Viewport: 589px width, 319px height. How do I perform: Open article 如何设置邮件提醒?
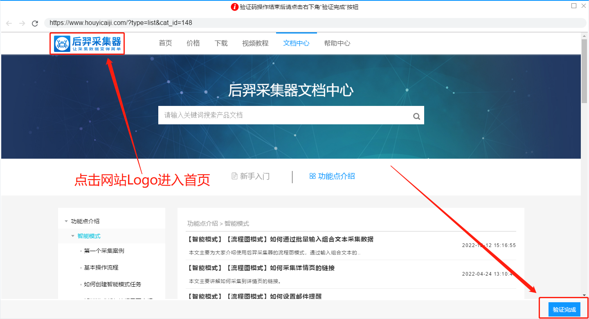coord(254,296)
